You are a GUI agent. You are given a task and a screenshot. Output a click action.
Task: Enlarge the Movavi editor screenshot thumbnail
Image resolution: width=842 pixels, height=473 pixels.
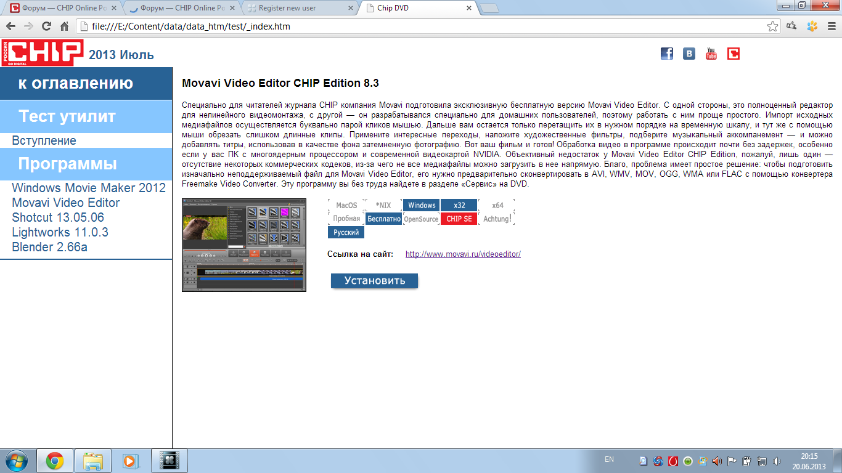244,245
